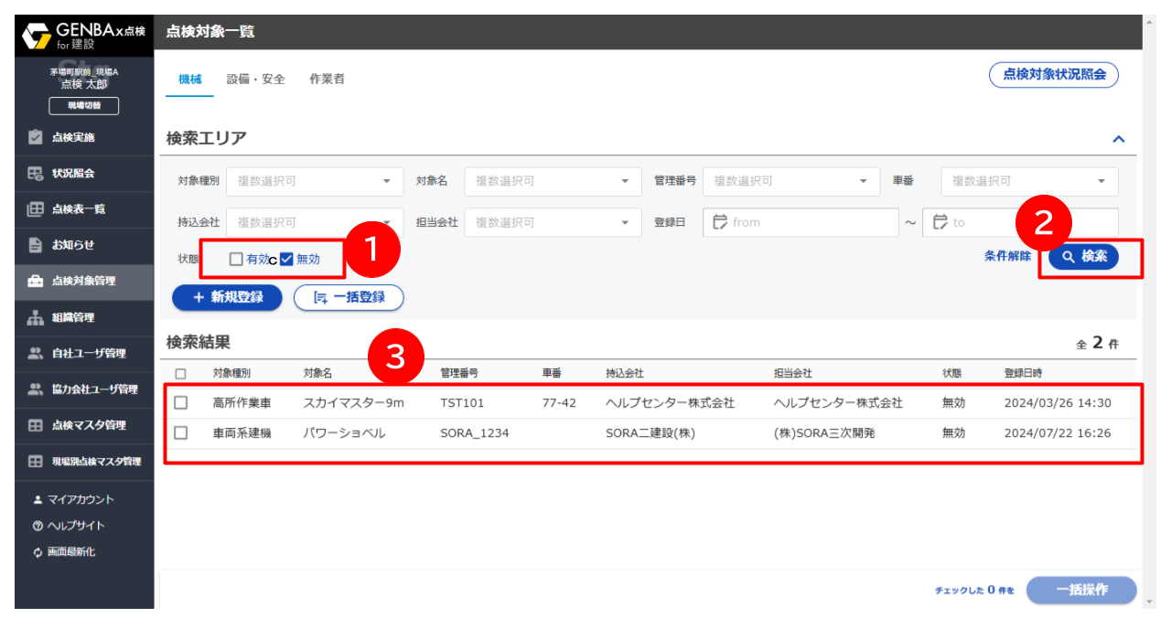
Task: Open the 対象種別 dropdown
Action: tap(314, 181)
